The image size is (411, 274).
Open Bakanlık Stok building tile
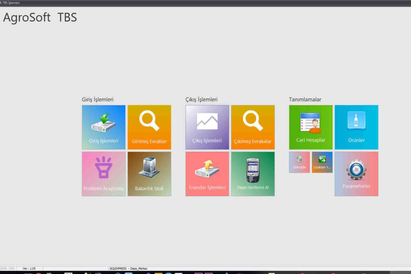point(150,174)
